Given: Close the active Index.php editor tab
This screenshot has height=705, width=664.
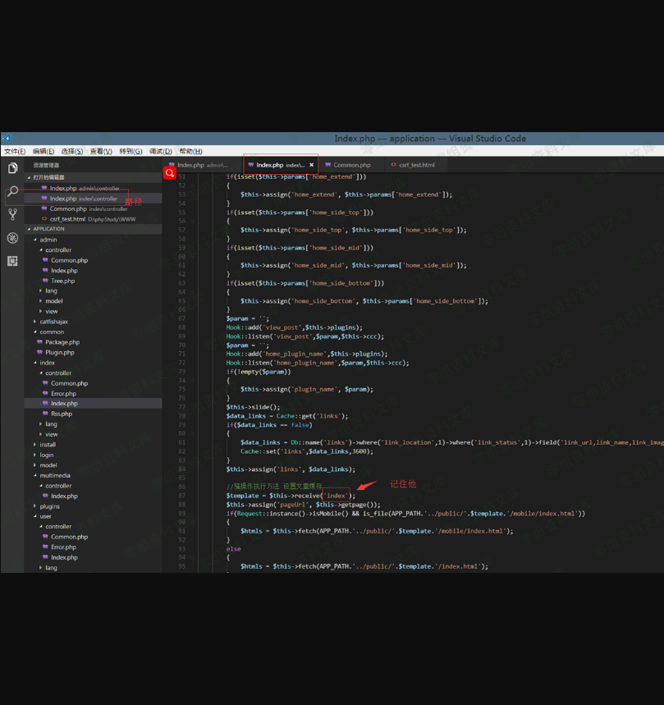Looking at the screenshot, I should click(x=312, y=165).
